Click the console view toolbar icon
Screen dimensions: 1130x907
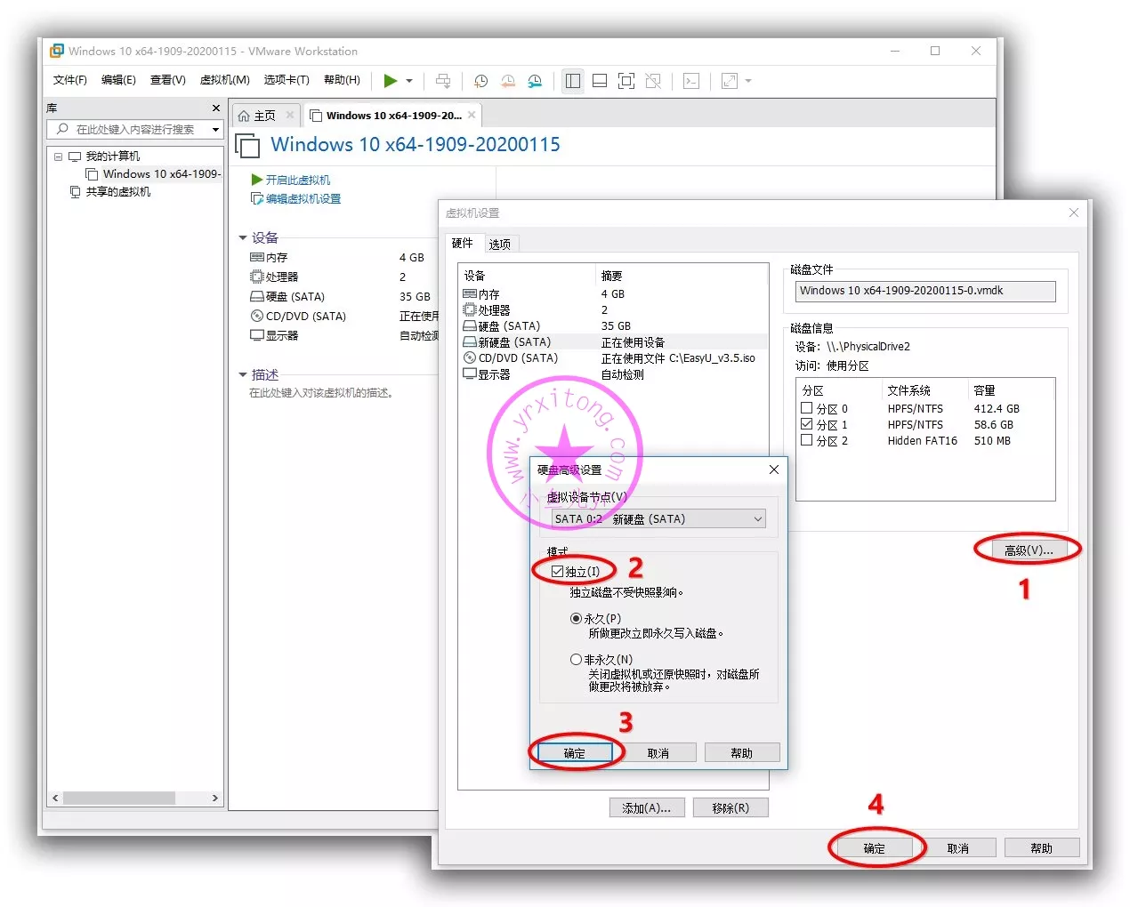point(691,81)
